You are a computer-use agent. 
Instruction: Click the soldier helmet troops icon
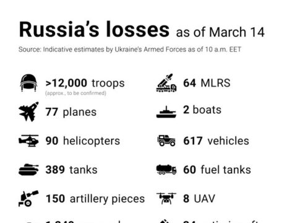28,83
